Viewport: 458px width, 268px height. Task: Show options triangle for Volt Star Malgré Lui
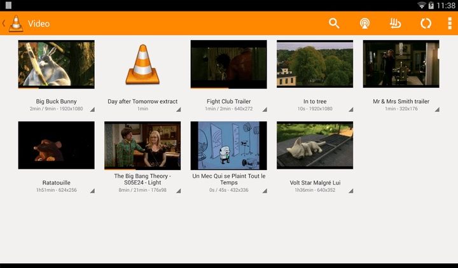350,191
